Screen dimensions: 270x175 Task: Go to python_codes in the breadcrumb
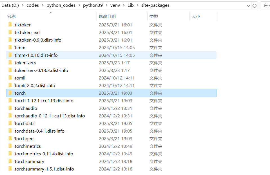pyautogui.click(x=61, y=5)
